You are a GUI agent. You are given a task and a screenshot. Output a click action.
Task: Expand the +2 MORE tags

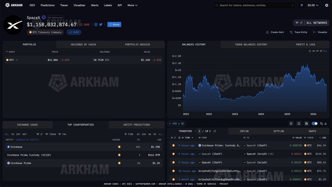[x=74, y=32]
